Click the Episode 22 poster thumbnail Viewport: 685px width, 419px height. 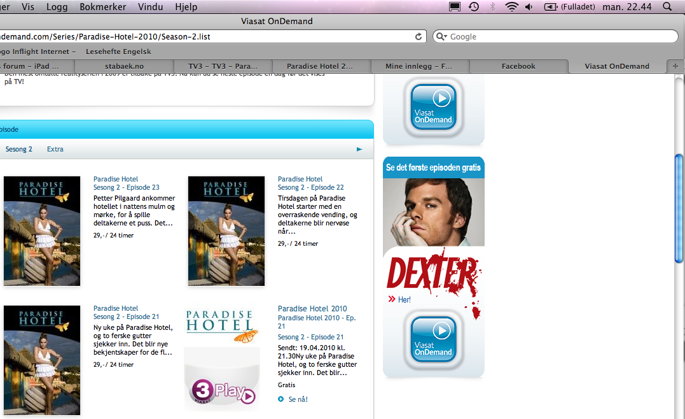[x=226, y=231]
